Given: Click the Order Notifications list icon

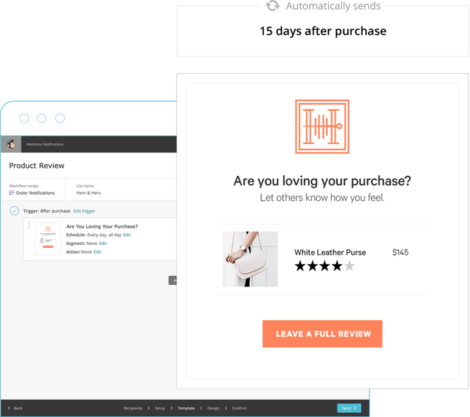Looking at the screenshot, I should pyautogui.click(x=11, y=193).
